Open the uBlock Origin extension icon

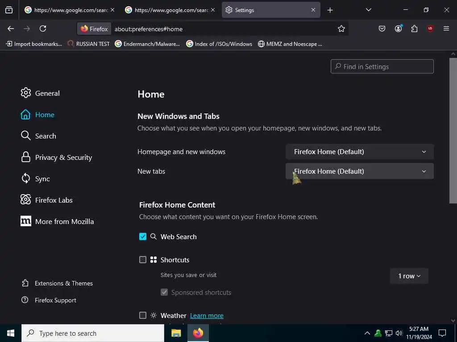point(430,28)
